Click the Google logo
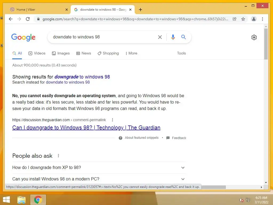The image size is (273, 205). click(x=23, y=37)
